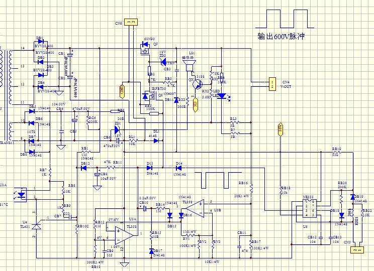374x271 pixels.
Task: Select the RB11 47K resistor
Action: (x=111, y=168)
